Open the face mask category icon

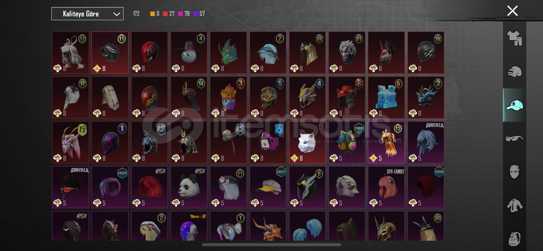(515, 172)
